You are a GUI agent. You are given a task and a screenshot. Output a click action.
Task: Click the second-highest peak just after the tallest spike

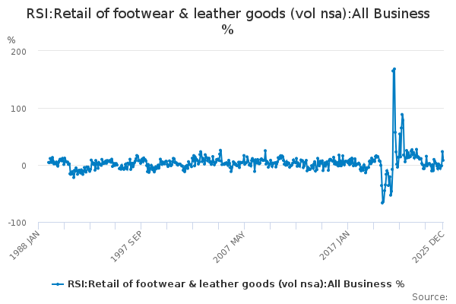[401, 115]
